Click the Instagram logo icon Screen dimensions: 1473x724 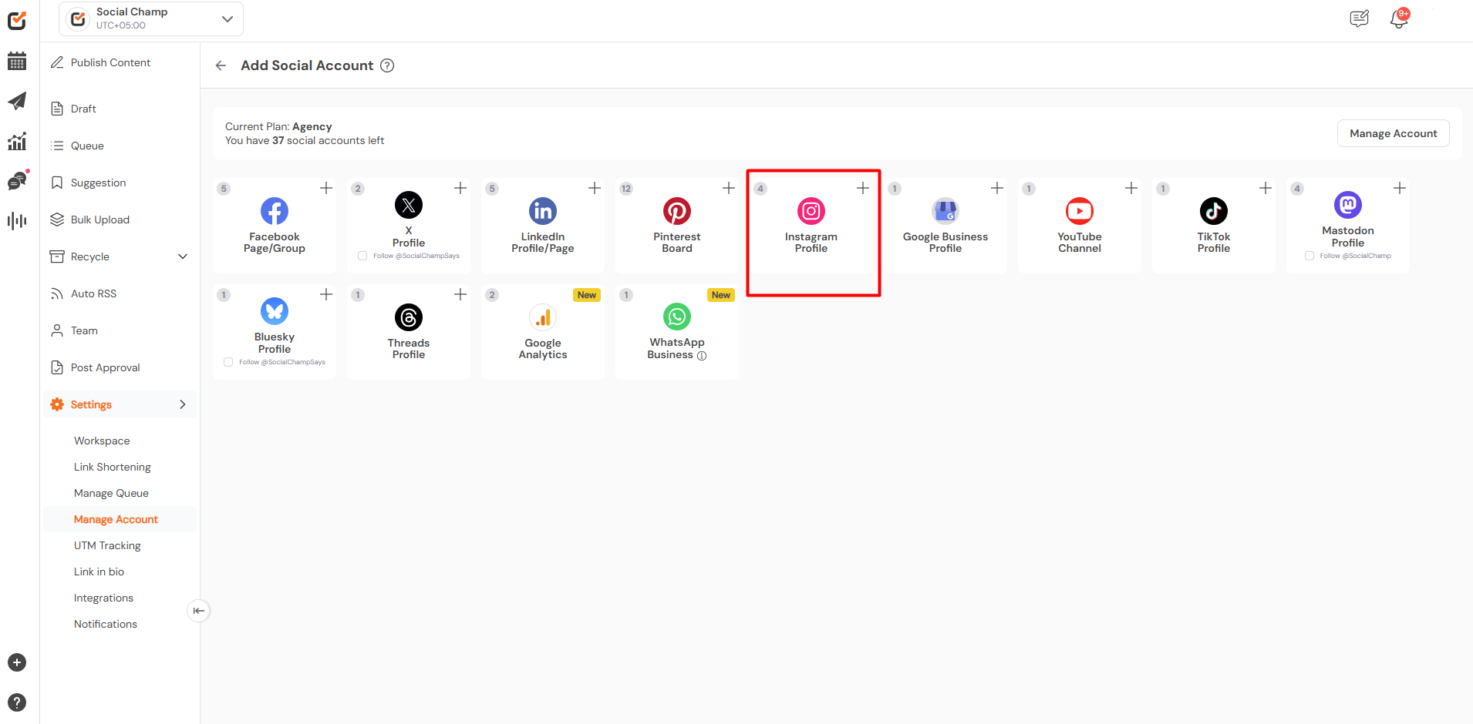[x=811, y=211]
